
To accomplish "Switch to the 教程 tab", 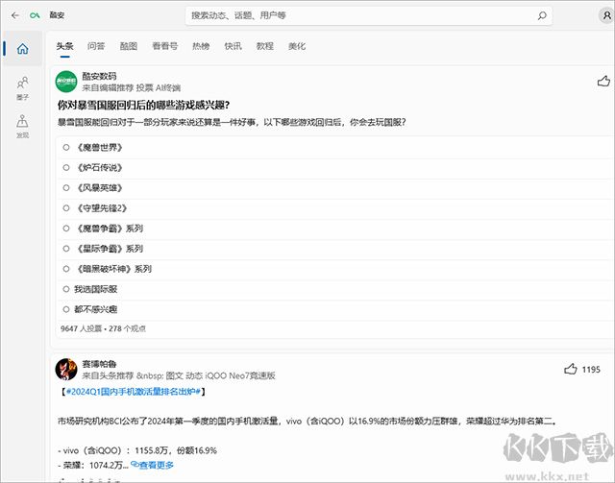I will tap(265, 46).
